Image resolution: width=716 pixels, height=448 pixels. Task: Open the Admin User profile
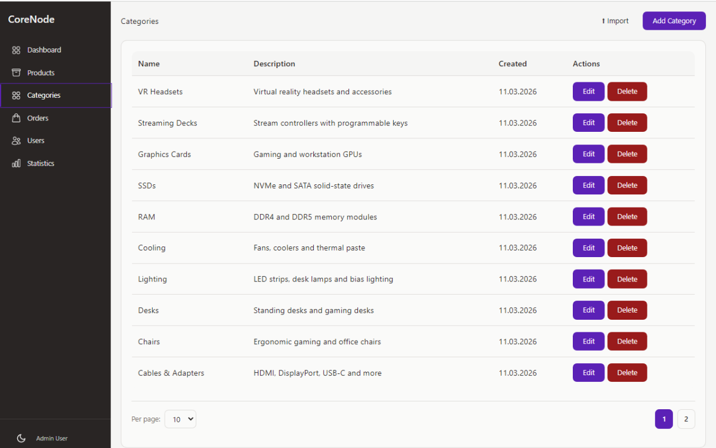(x=51, y=438)
